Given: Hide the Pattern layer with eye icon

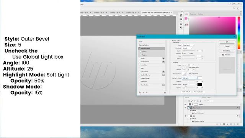Looking at the screenshot, I should [185, 104].
